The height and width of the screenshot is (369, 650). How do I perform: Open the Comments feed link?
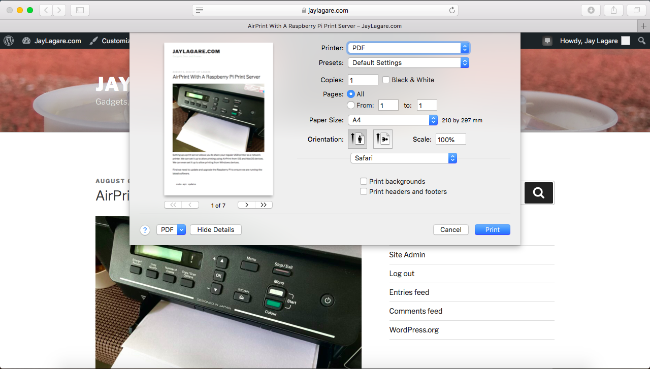point(416,311)
